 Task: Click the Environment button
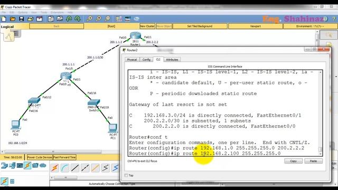click(x=310, y=26)
